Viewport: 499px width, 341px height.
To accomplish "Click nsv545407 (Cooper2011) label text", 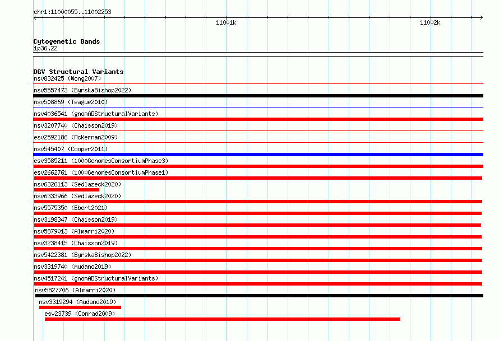I will 71,149.
